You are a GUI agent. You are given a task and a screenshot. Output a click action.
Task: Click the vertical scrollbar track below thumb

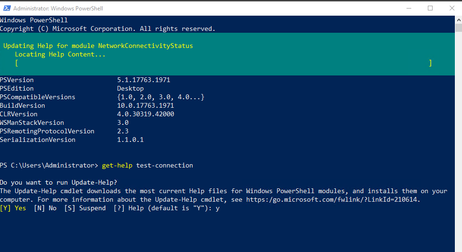[459, 141]
